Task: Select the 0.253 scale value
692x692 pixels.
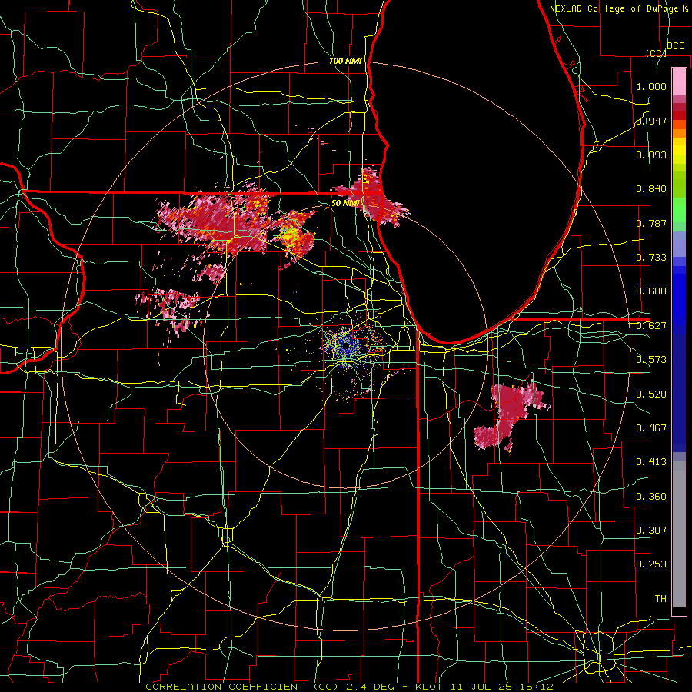Action: tap(651, 564)
